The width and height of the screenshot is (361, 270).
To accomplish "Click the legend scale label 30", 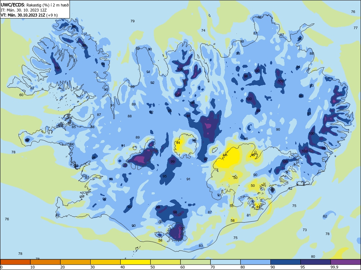I will pyautogui.click(x=92, y=267).
